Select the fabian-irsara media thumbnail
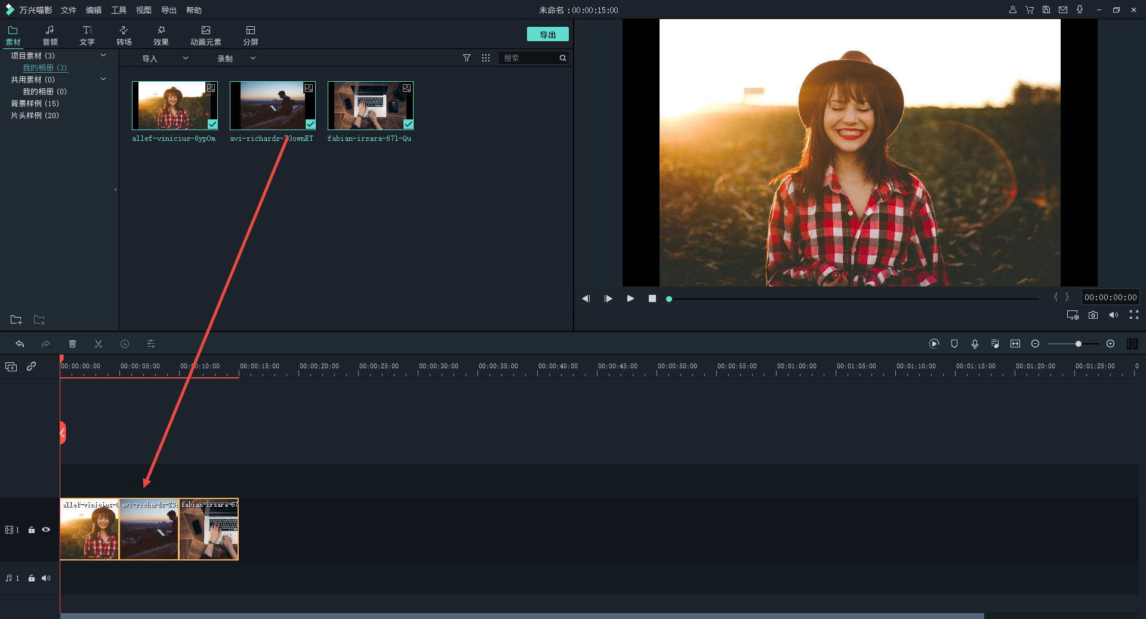Screen dimensions: 1146x619 (370, 106)
